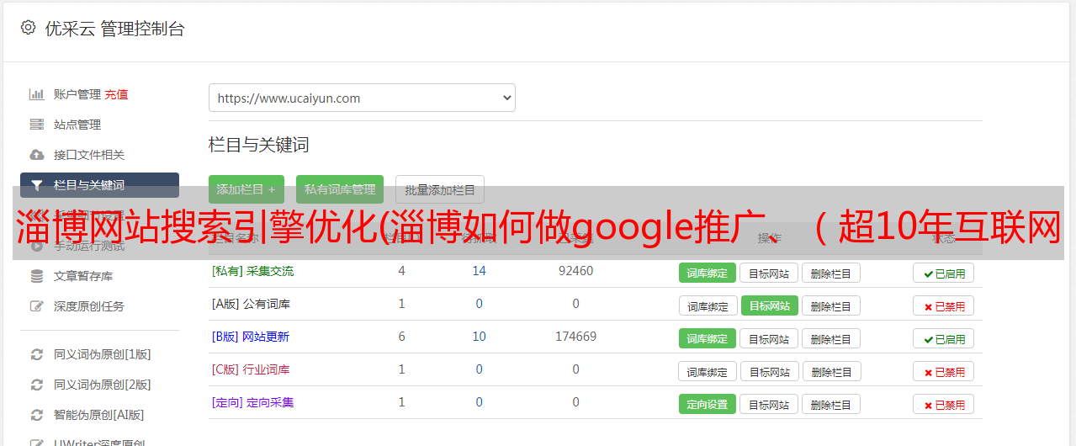
Task: Toggle 已禁用 status for 公有词库
Action: point(943,305)
